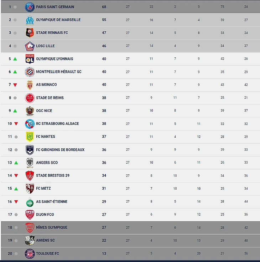Click the Olympique de Marseille logo
Image resolution: width=260 pixels, height=262 pixels.
click(x=30, y=20)
